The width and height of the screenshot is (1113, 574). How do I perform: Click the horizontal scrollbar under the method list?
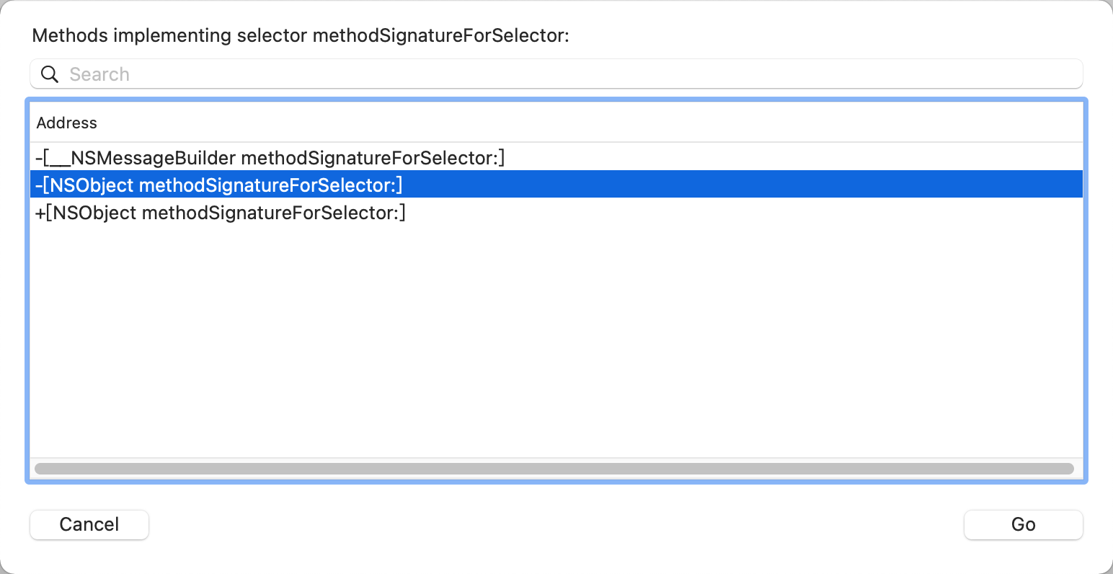point(554,469)
